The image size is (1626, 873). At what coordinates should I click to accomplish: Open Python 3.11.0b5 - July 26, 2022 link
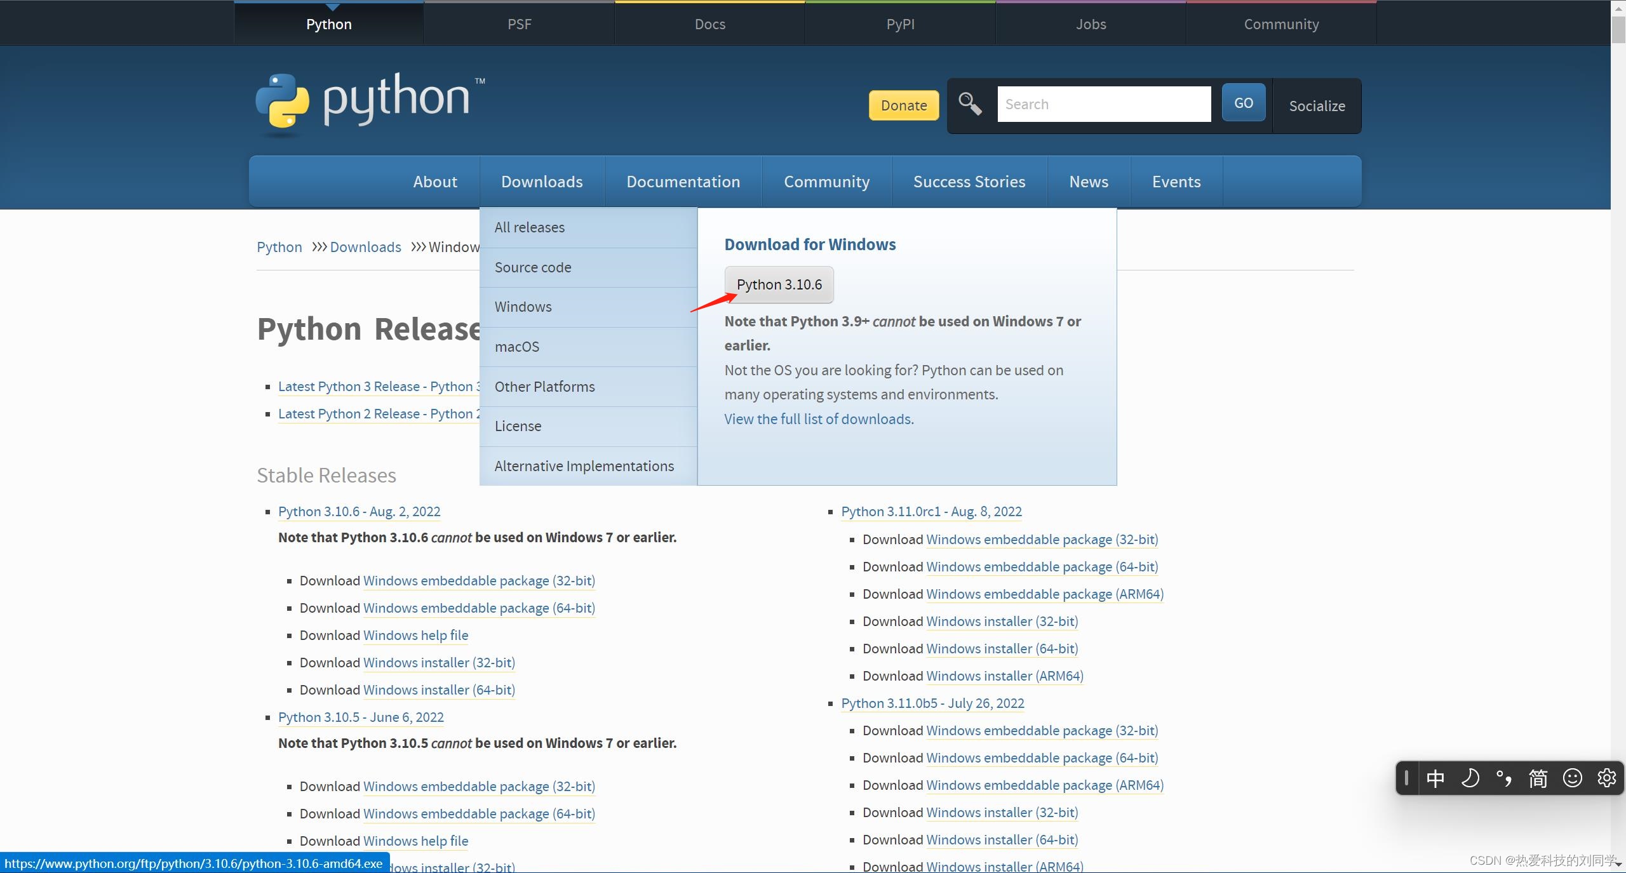(x=933, y=703)
